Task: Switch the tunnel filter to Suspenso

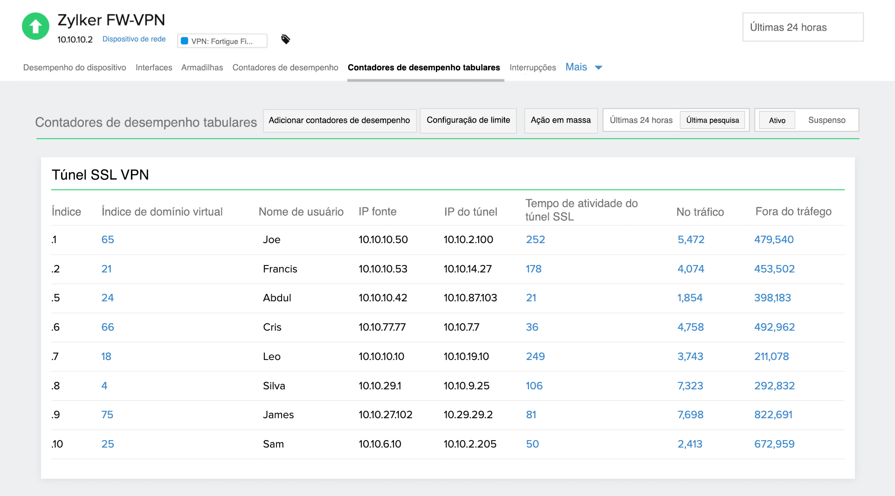Action: [x=827, y=120]
